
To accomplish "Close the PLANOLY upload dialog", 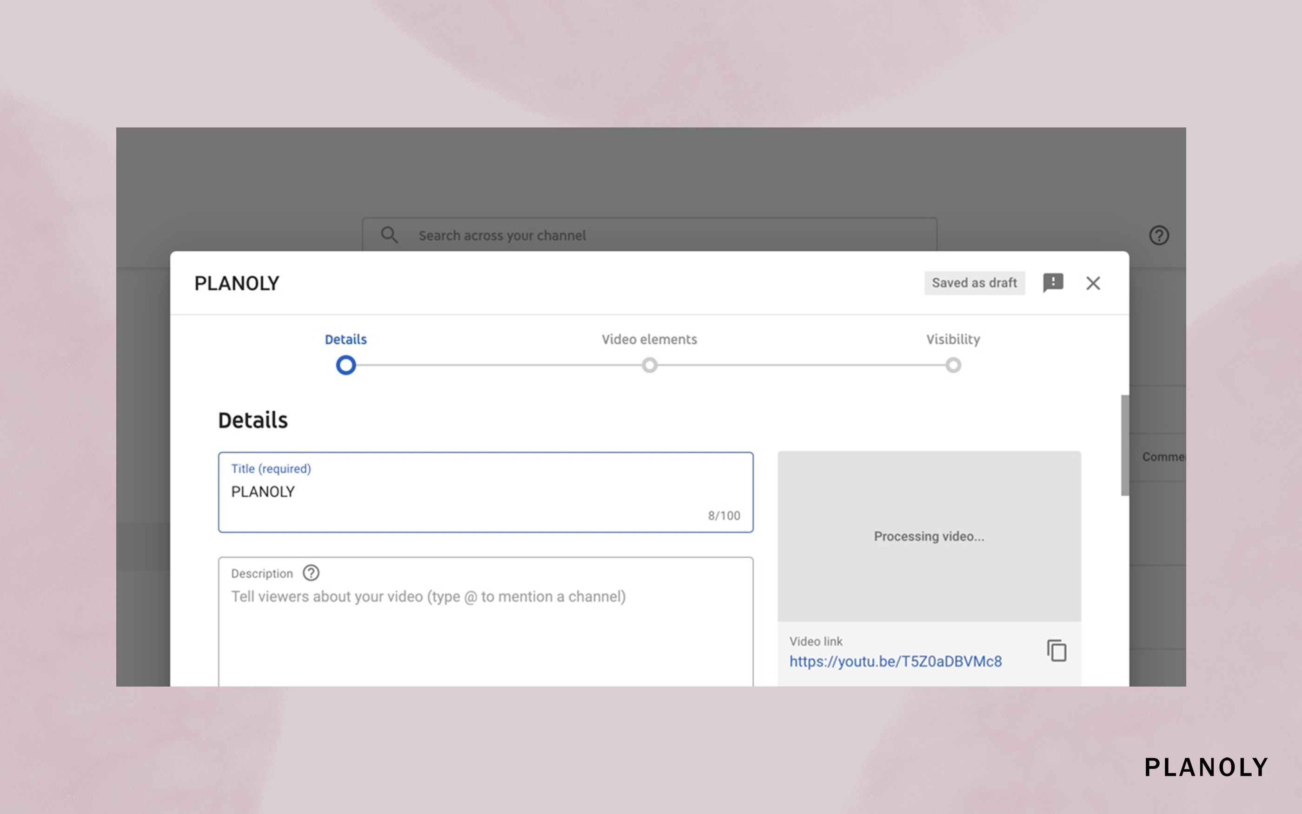I will pyautogui.click(x=1093, y=283).
